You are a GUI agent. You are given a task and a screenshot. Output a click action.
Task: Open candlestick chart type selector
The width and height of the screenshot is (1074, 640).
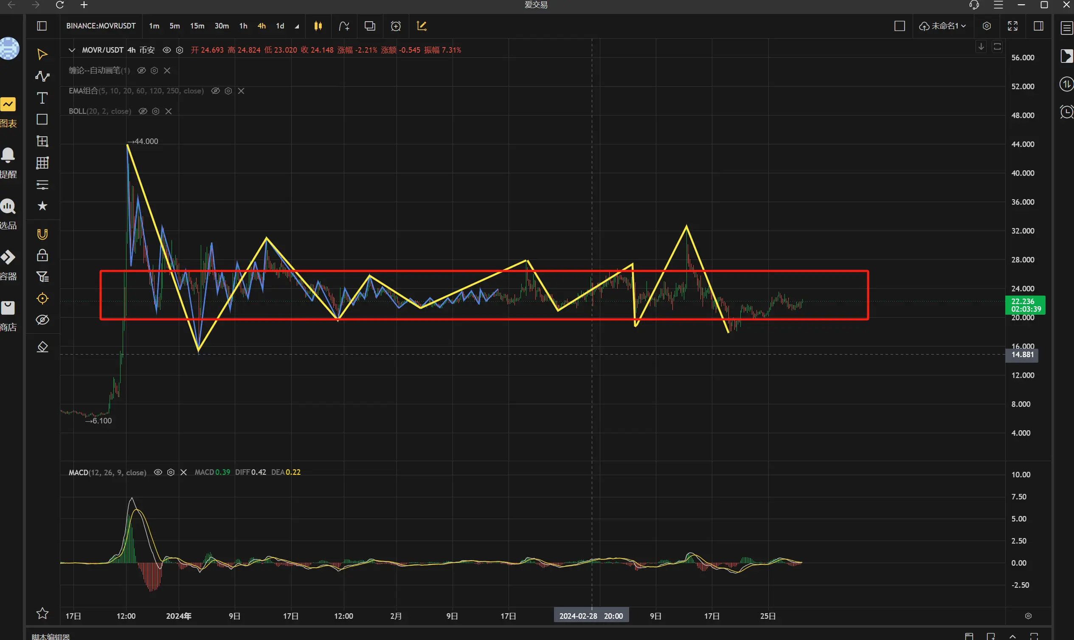click(x=318, y=26)
